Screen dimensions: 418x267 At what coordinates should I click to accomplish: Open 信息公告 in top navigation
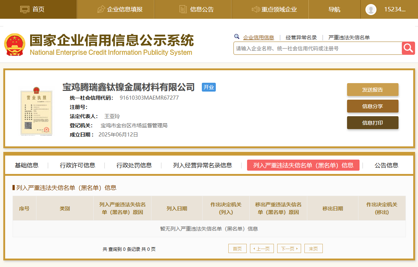tap(196, 10)
